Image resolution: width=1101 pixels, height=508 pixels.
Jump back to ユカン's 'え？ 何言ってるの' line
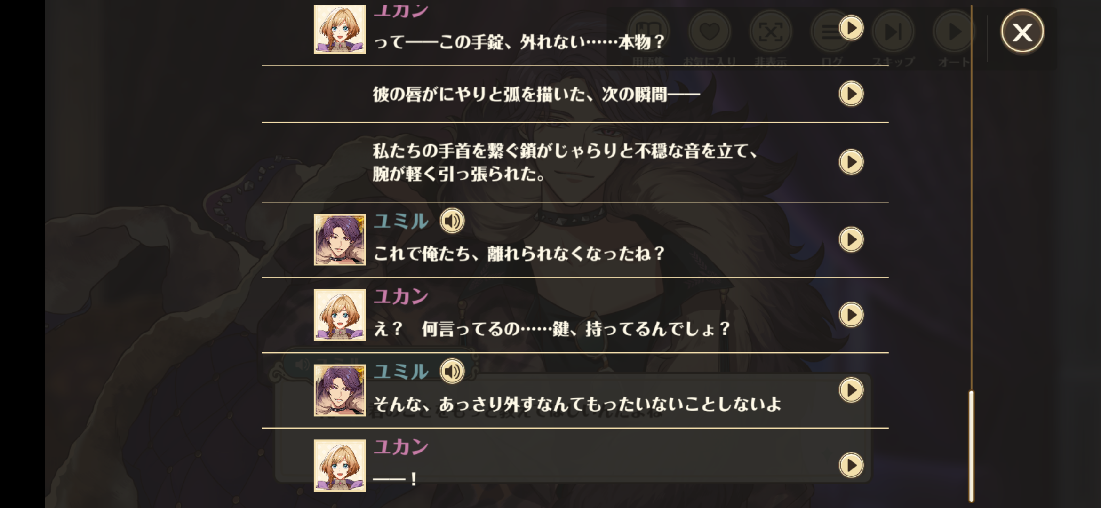851,315
